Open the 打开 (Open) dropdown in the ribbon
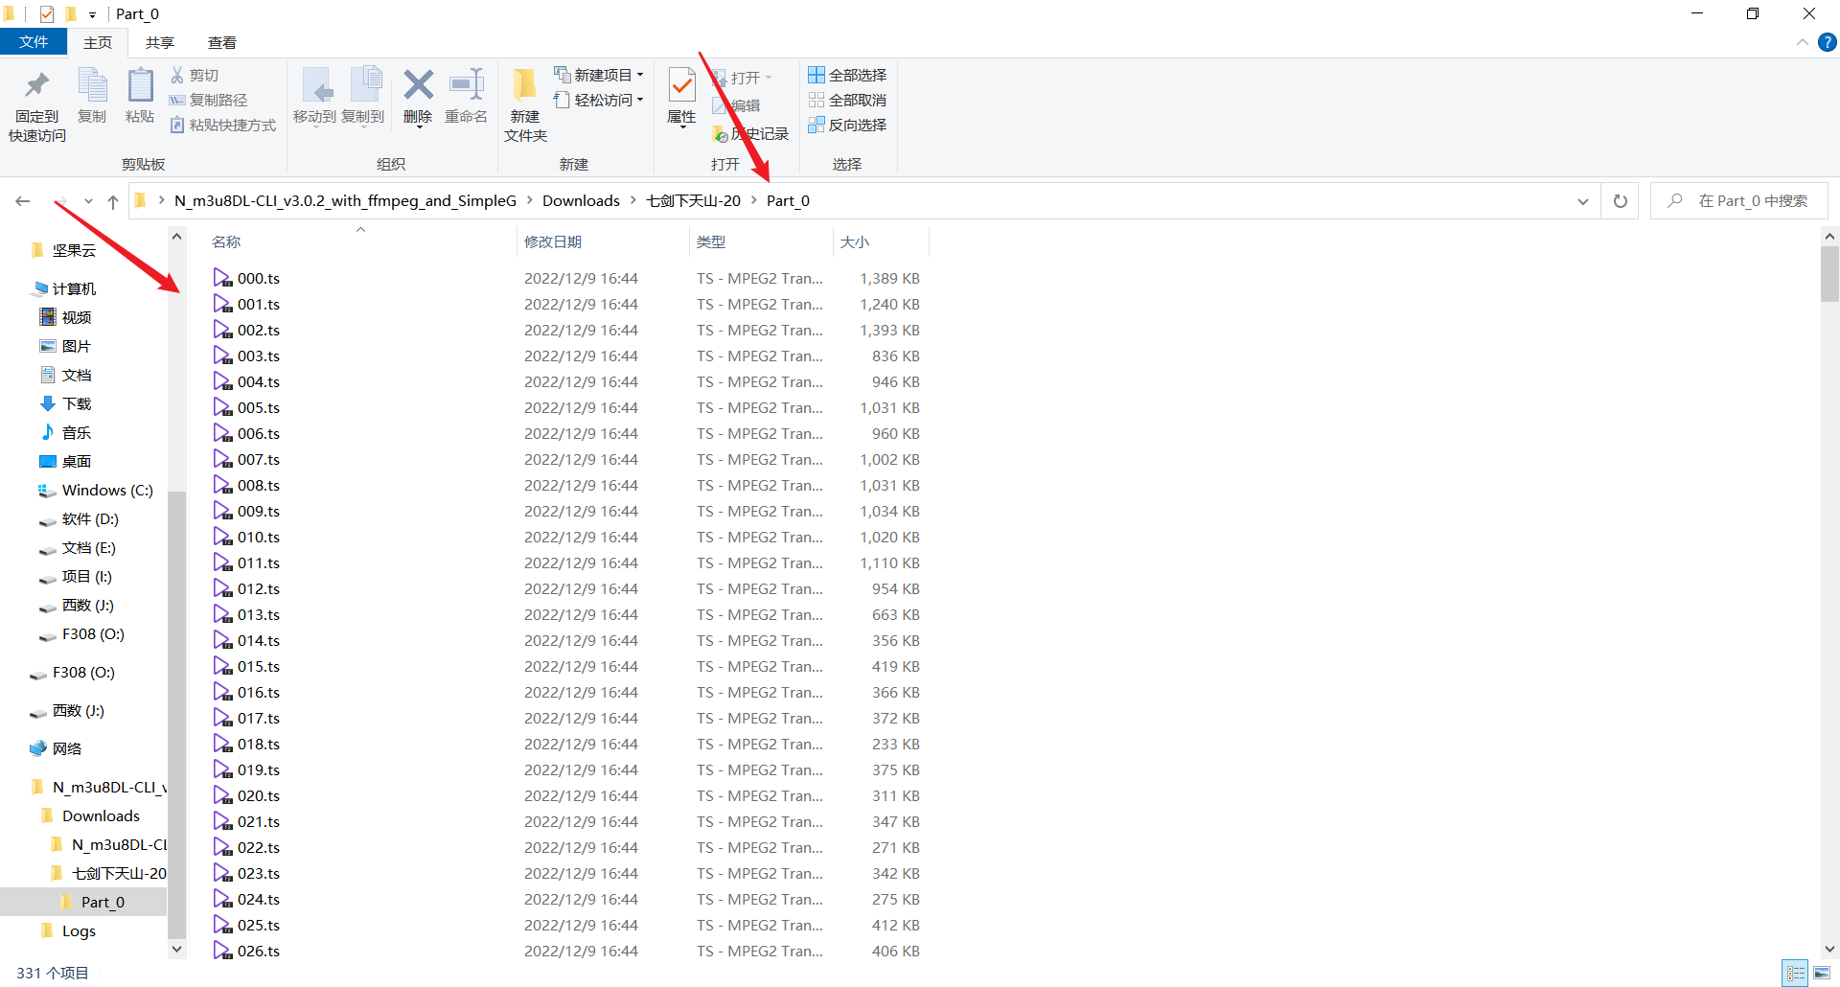 tap(743, 78)
